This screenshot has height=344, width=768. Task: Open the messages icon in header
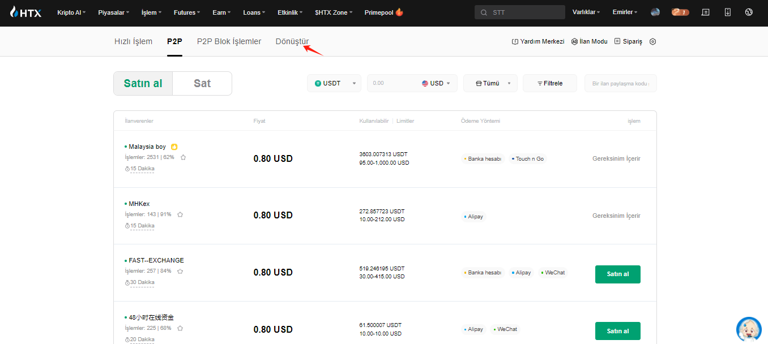coord(705,12)
